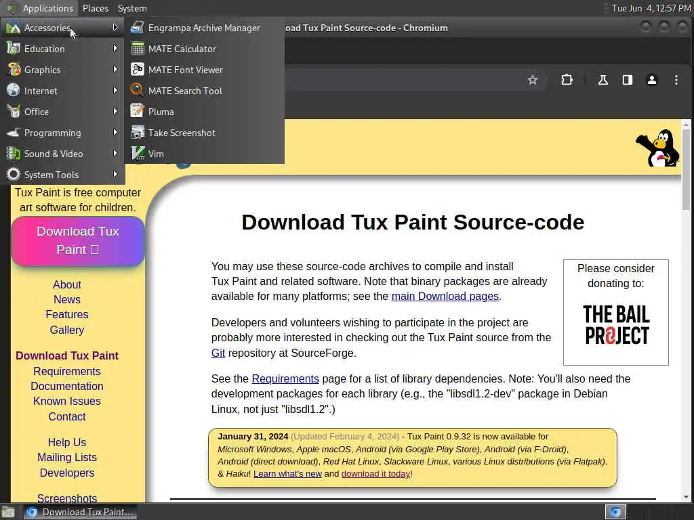The height and width of the screenshot is (520, 694).
Task: Expand the Graphics submenu arrow
Action: (115, 70)
